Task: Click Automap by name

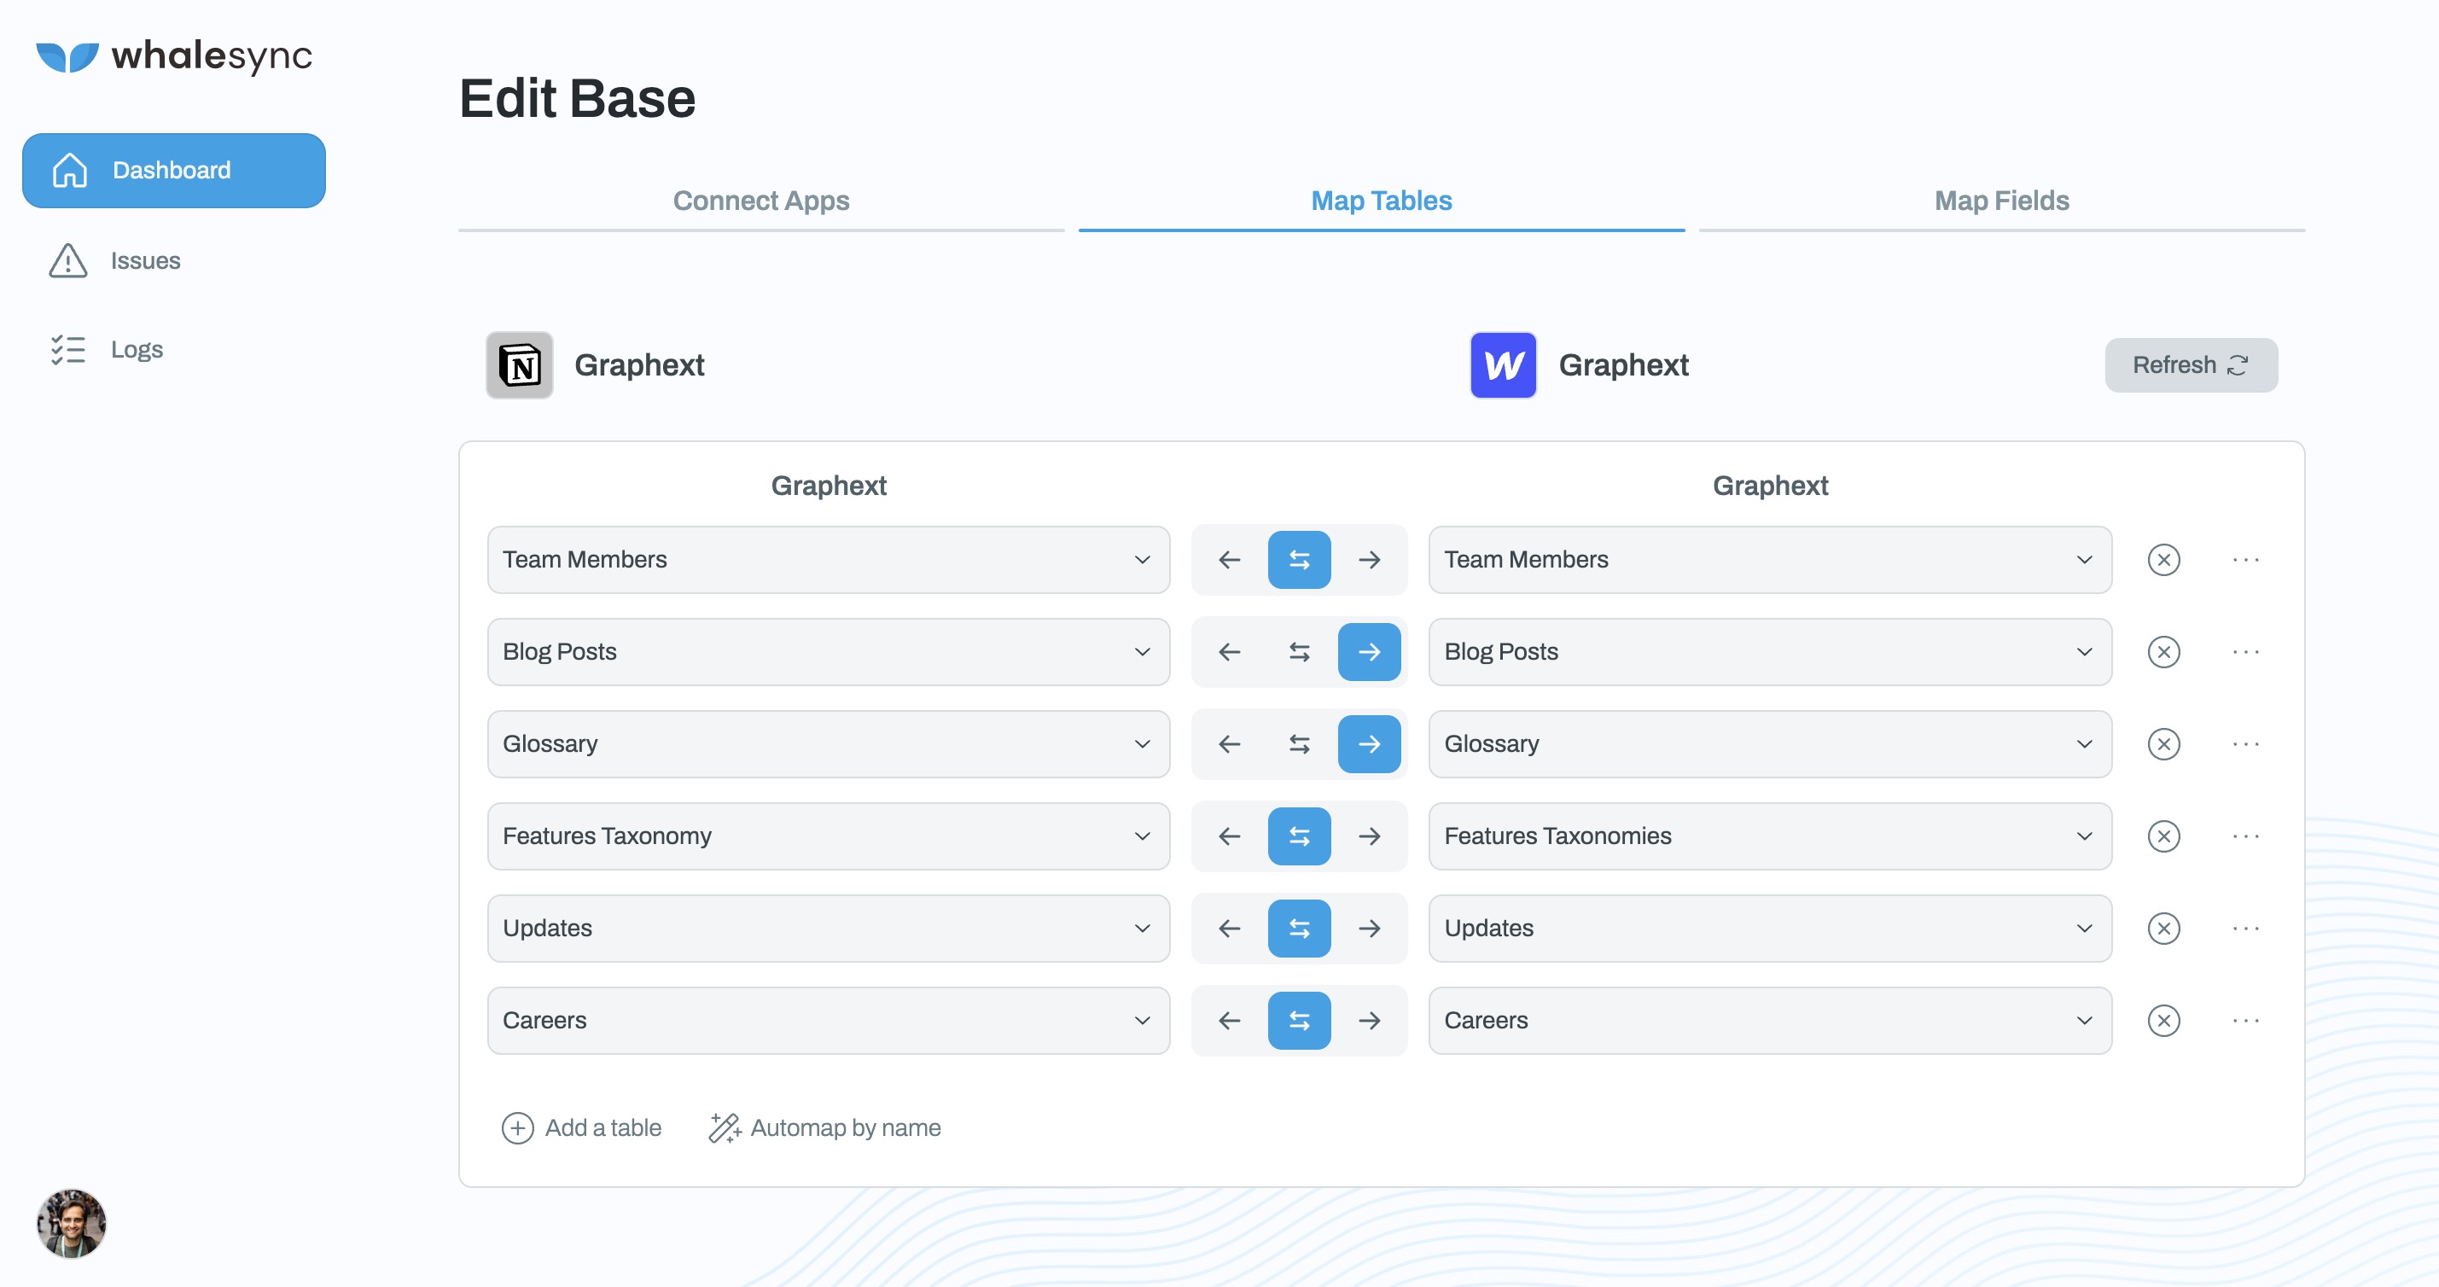Action: (x=824, y=1128)
